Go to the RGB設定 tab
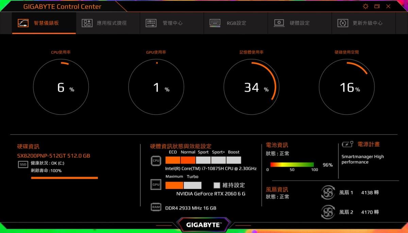This screenshot has height=233, width=408. click(236, 23)
